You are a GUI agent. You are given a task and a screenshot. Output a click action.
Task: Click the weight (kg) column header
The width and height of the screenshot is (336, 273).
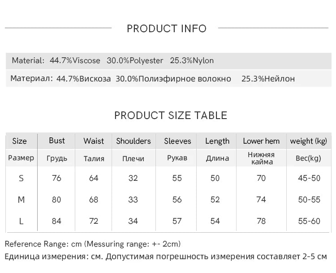309,141
